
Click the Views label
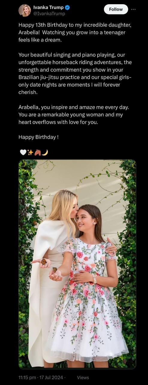pyautogui.click(x=83, y=377)
